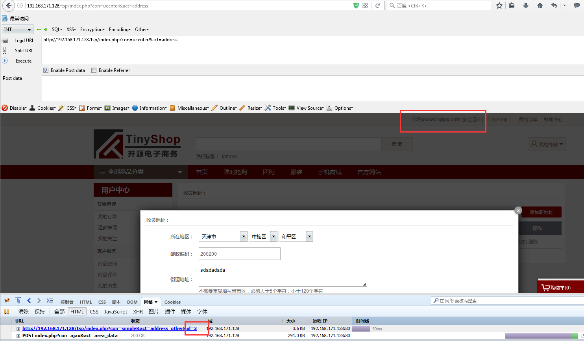Click the Firebug XHR break icon
This screenshot has width=584, height=341.
pos(7,312)
